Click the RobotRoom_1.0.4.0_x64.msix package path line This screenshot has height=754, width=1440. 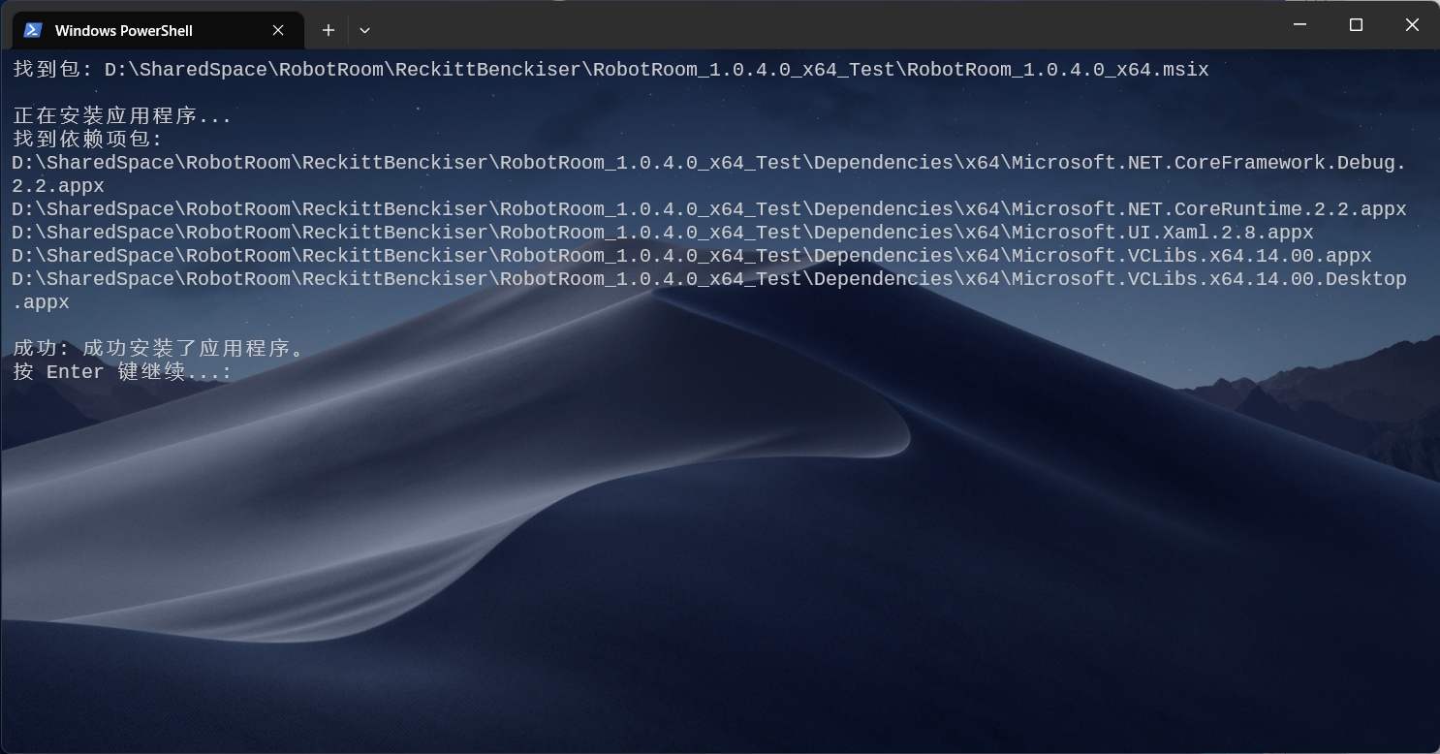coord(610,70)
